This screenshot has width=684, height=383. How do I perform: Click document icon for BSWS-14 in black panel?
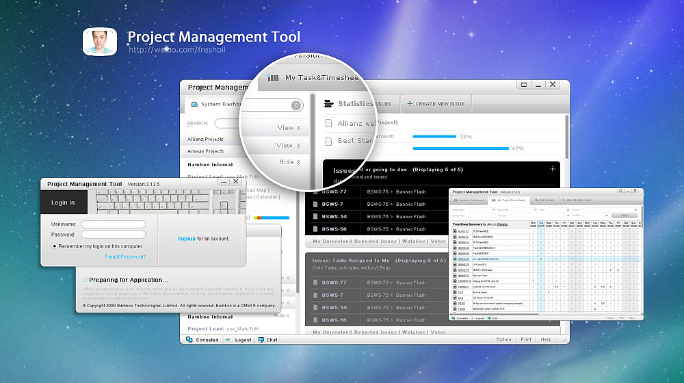315,216
